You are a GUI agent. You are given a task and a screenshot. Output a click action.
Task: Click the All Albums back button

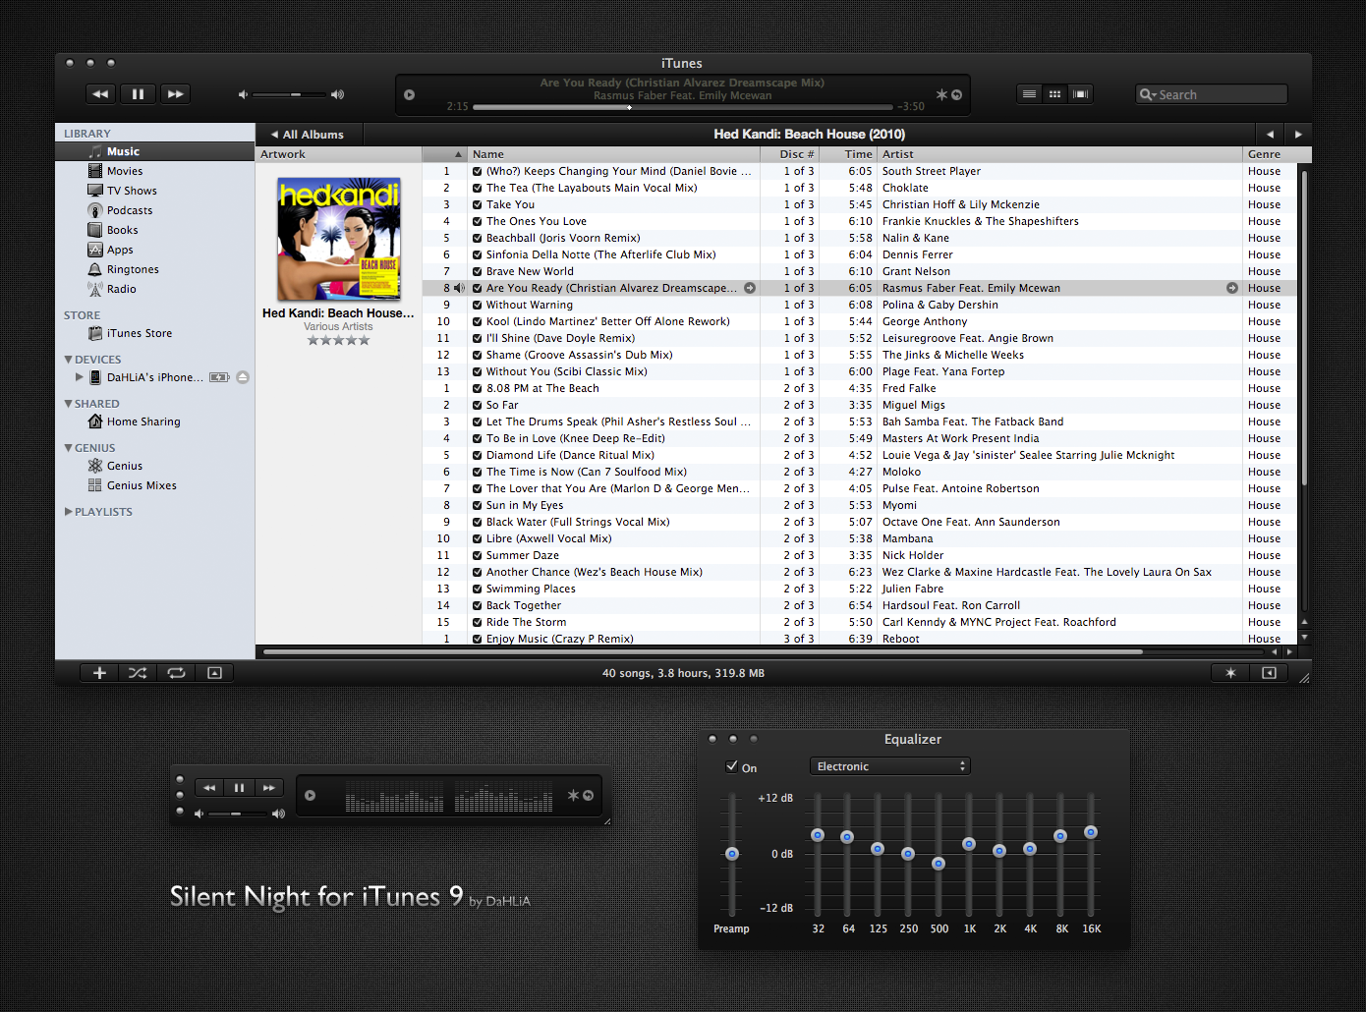point(308,134)
